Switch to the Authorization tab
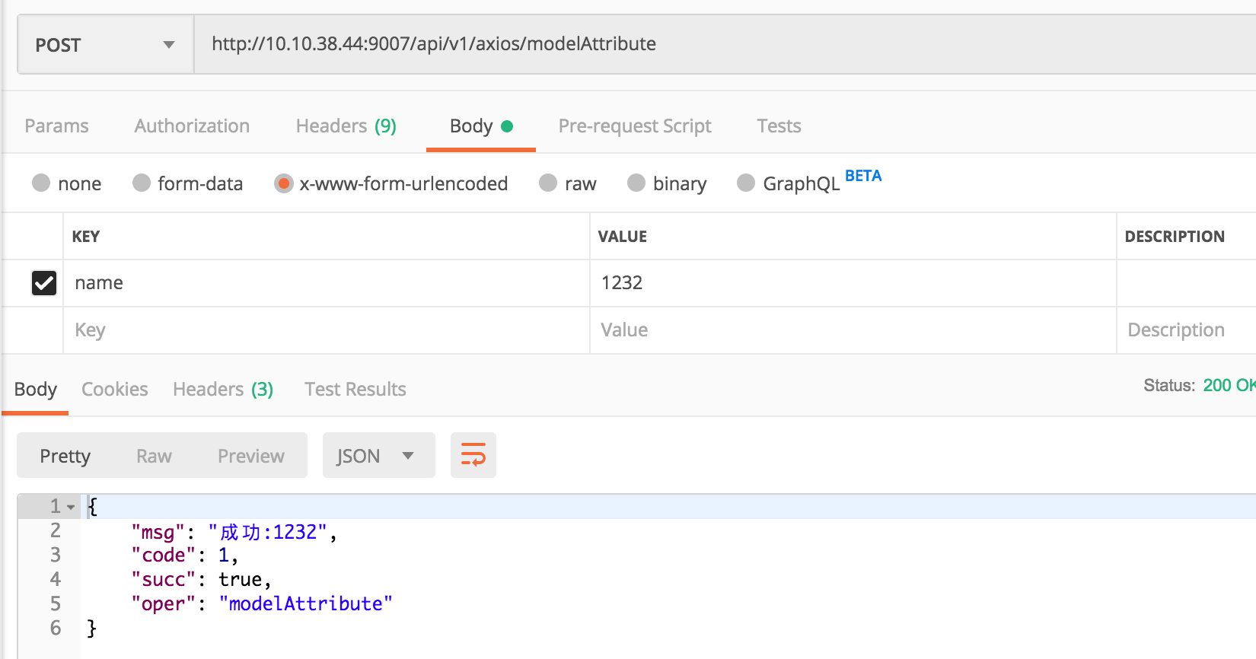The height and width of the screenshot is (659, 1256). click(x=192, y=126)
